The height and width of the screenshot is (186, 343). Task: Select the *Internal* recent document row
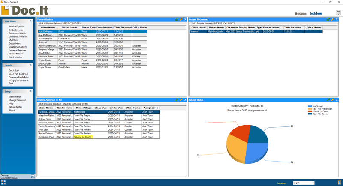[x=256, y=31]
